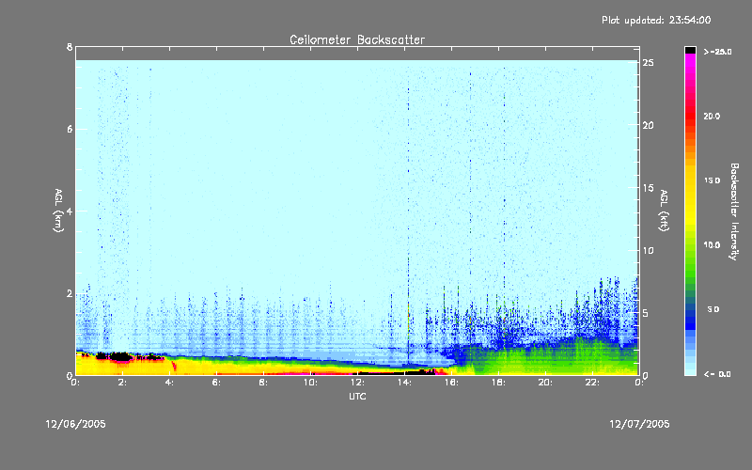Click the '18:' hour label on the UTC axis

499,383
